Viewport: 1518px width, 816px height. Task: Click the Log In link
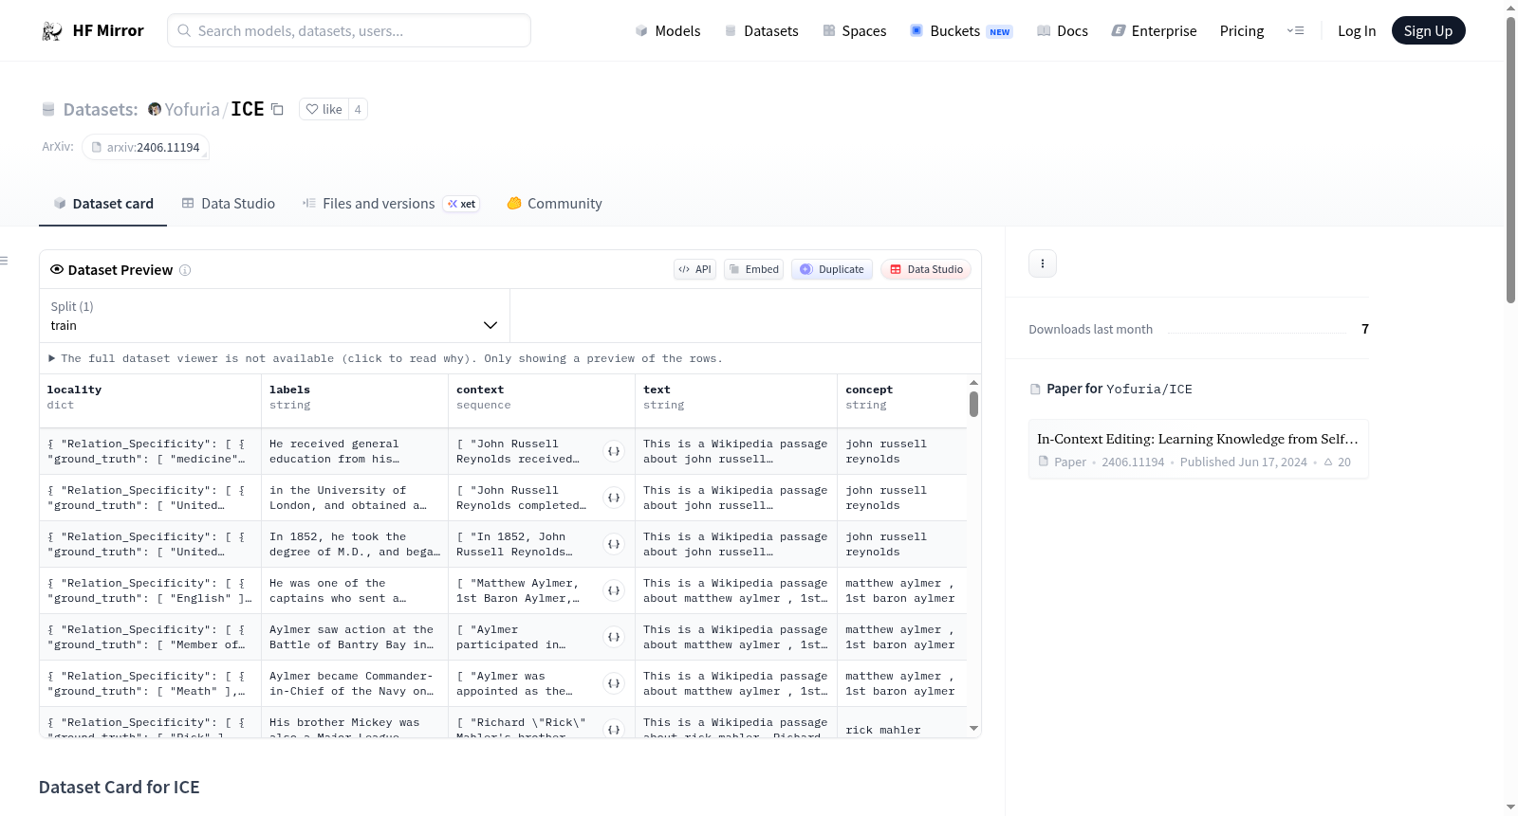tap(1357, 31)
